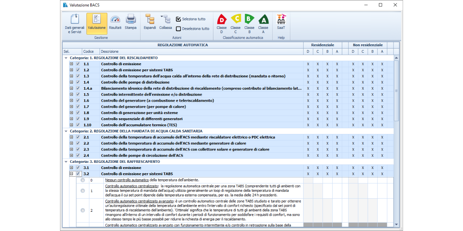Collapse row 3.2 with the minus icon
Image resolution: width=463 pixels, height=231 pixels.
[x=71, y=174]
